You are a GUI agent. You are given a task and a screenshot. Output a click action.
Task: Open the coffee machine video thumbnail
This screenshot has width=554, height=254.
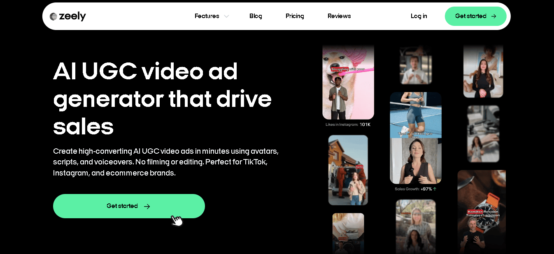483,133
